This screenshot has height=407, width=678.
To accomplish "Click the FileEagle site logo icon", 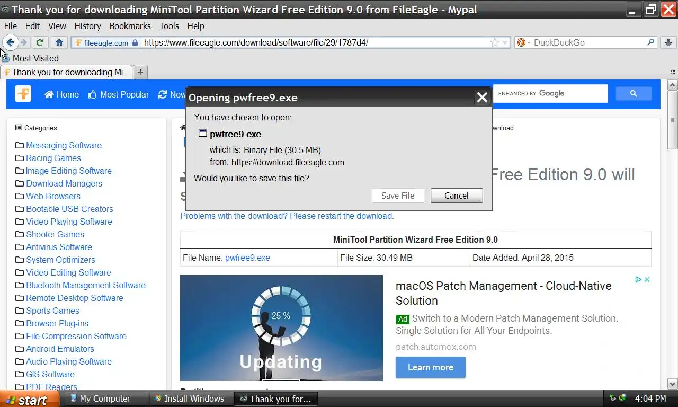I will [x=23, y=94].
